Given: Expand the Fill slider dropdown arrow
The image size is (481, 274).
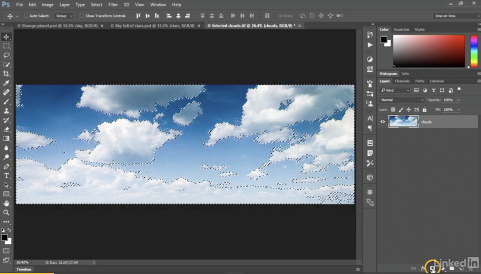Looking at the screenshot, I should 458,110.
